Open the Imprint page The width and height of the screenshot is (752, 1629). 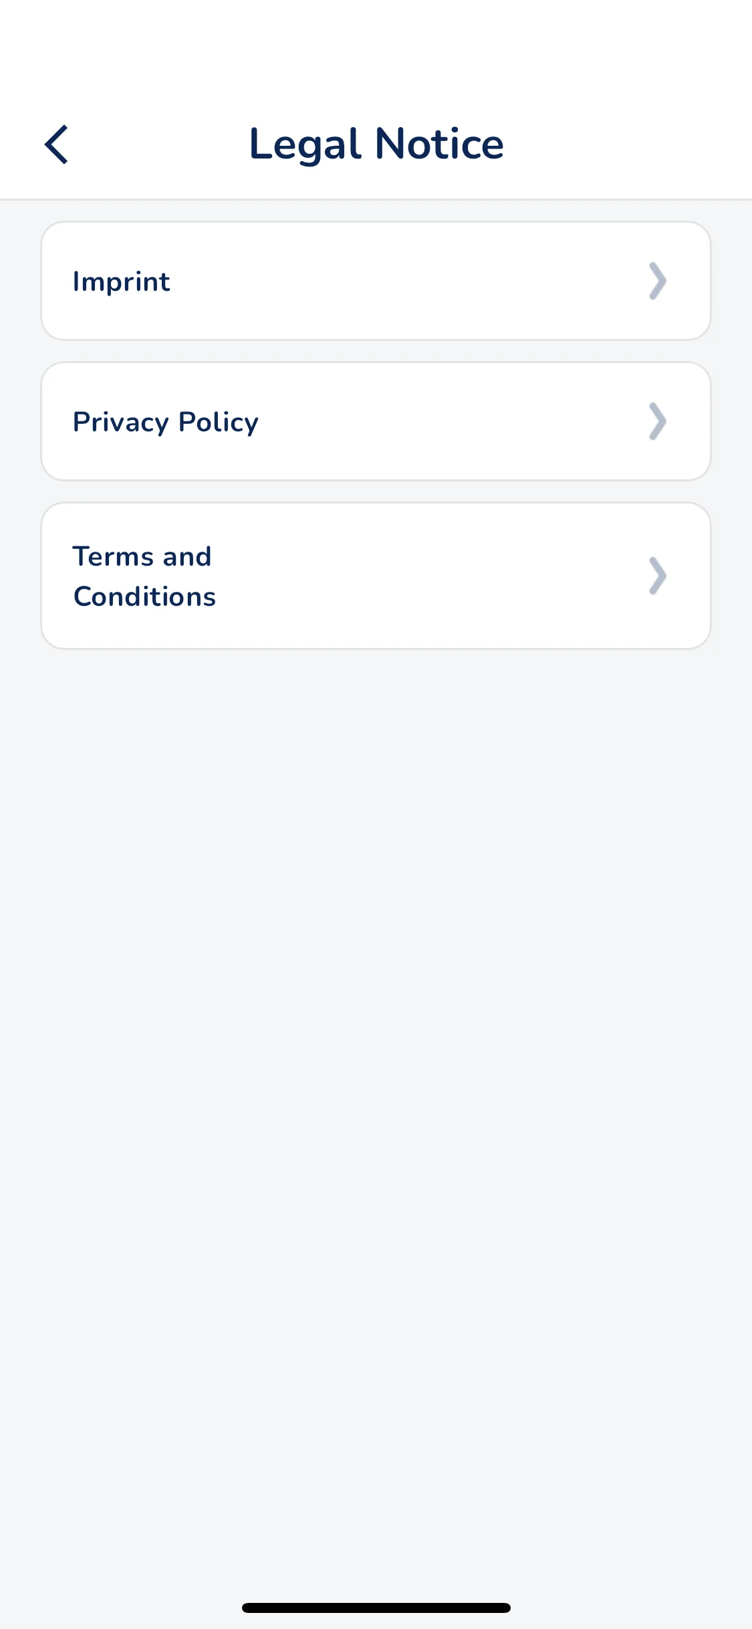tap(376, 281)
